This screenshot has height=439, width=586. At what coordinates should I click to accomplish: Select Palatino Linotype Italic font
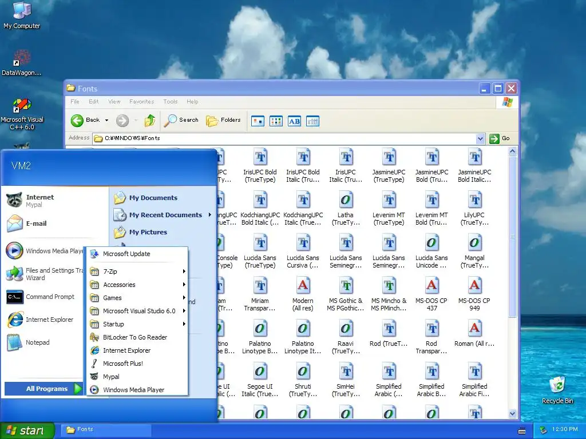point(303,337)
